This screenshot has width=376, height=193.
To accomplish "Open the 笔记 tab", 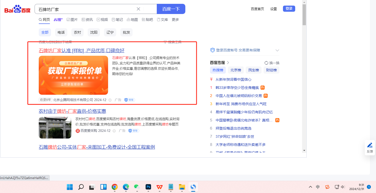I will [x=117, y=20].
